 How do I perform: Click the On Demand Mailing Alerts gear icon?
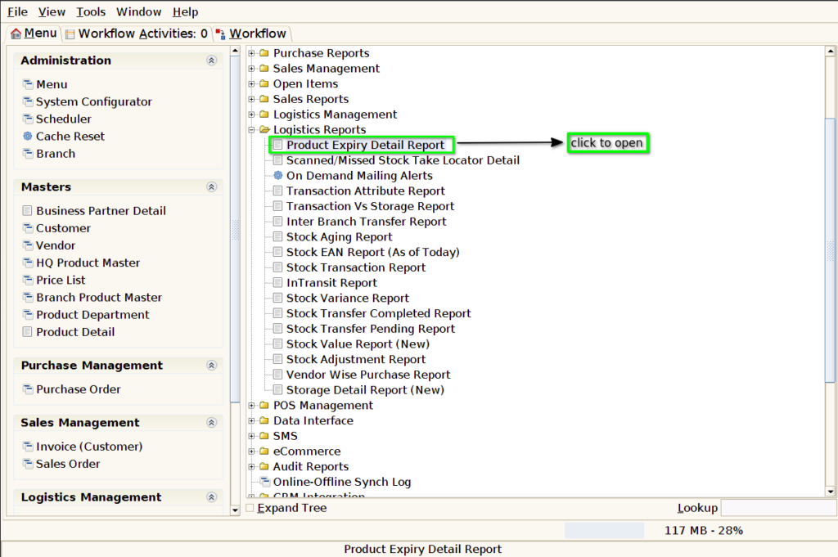[x=278, y=175]
